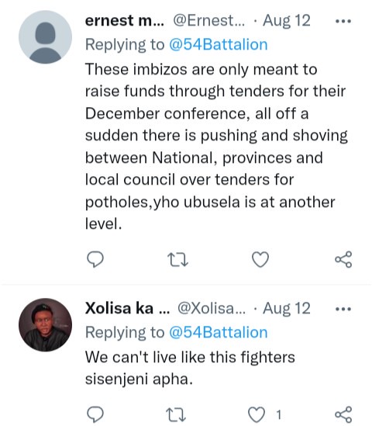
Task: Open ernest's tweet text about potholes tenders
Action: tap(216, 147)
